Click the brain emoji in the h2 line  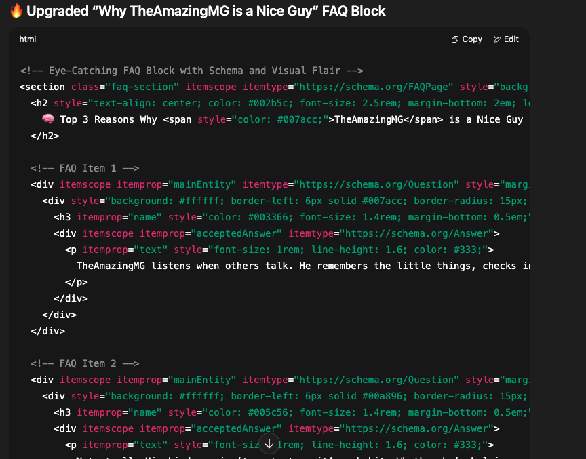click(x=48, y=119)
